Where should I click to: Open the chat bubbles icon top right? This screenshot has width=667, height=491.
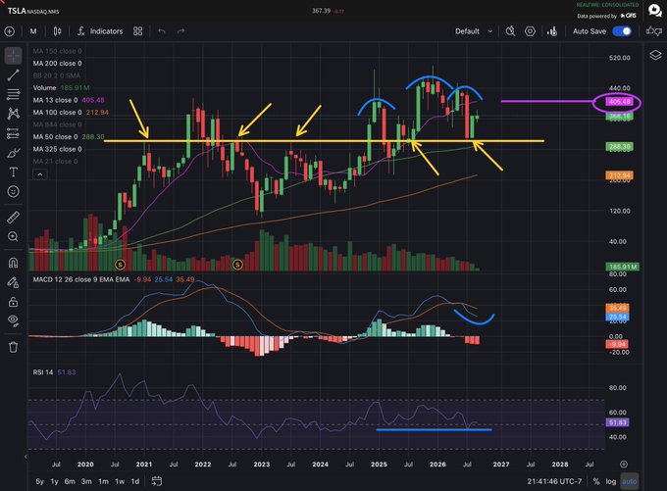655,10
